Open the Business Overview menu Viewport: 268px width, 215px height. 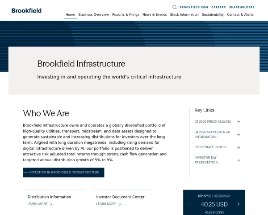click(94, 15)
